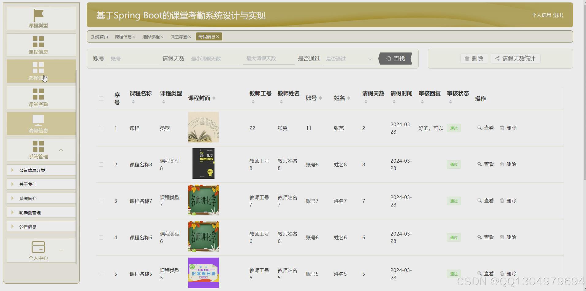The width and height of the screenshot is (586, 291).
Task: Collapse the 系统管理 section chevron
Action: (x=61, y=150)
